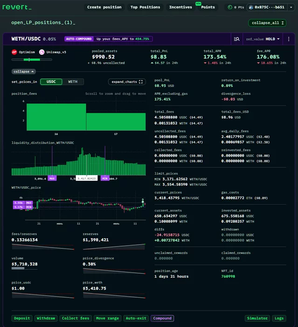The height and width of the screenshot is (327, 298).
Task: Open Auto-exit settings
Action: point(136,318)
